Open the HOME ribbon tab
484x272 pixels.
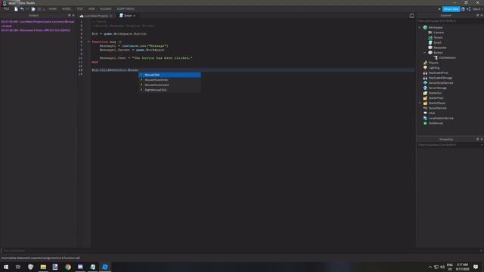(x=52, y=9)
